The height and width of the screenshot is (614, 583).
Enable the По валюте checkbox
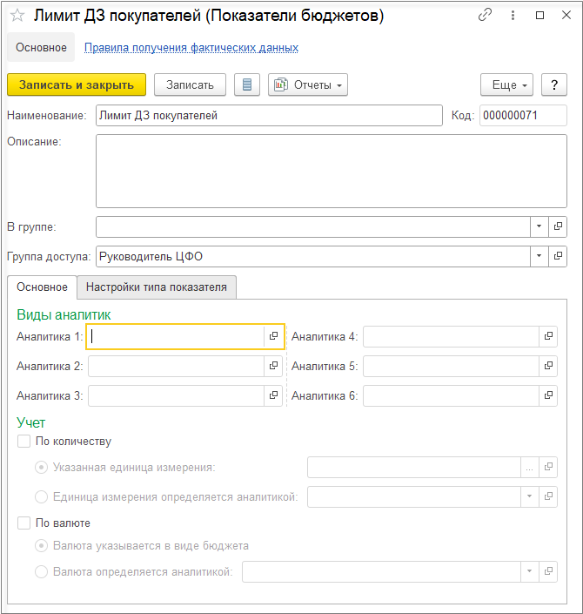(x=24, y=523)
